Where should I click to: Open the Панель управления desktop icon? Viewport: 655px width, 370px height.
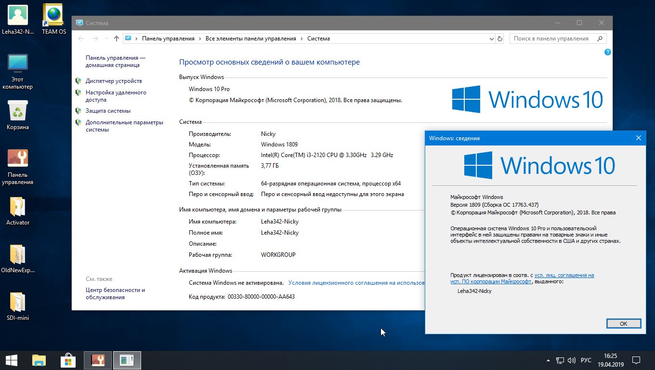click(x=18, y=167)
